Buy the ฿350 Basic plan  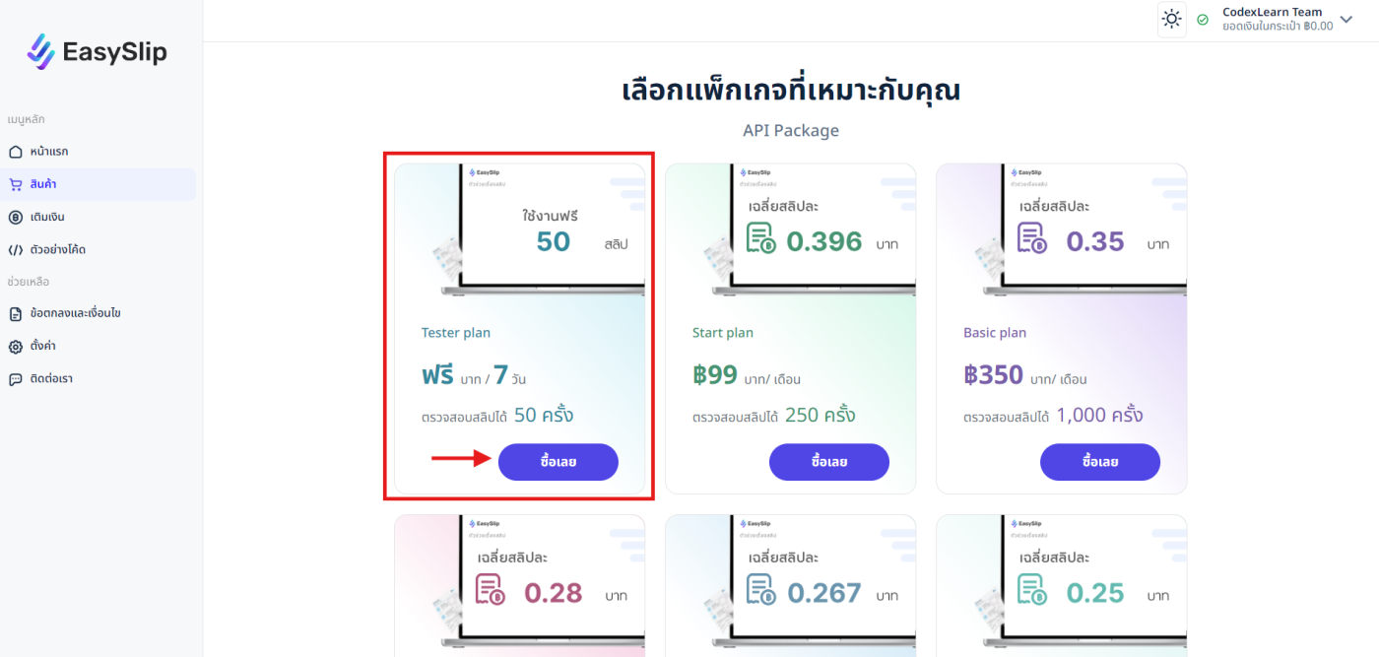tap(1099, 462)
